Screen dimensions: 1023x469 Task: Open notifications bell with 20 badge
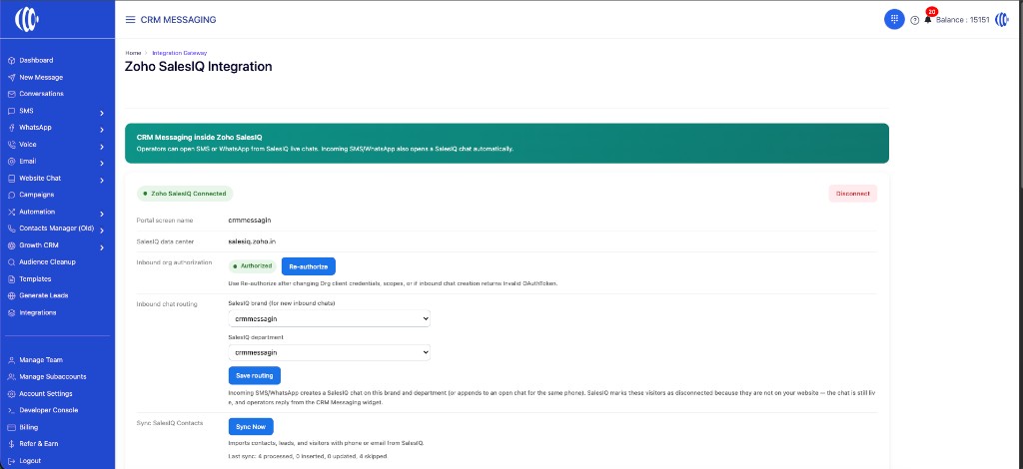pos(928,18)
